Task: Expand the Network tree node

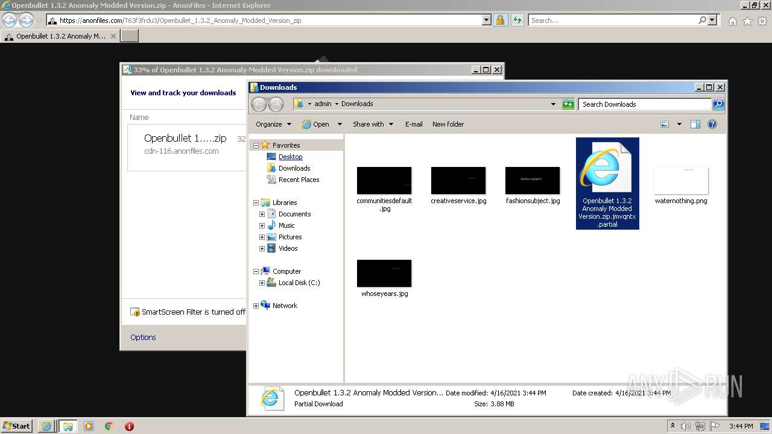Action: [x=256, y=306]
